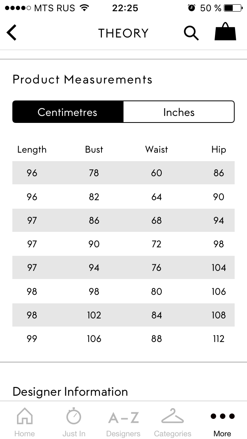The image size is (247, 439).
Task: Tap the Waist column header
Action: (x=157, y=149)
